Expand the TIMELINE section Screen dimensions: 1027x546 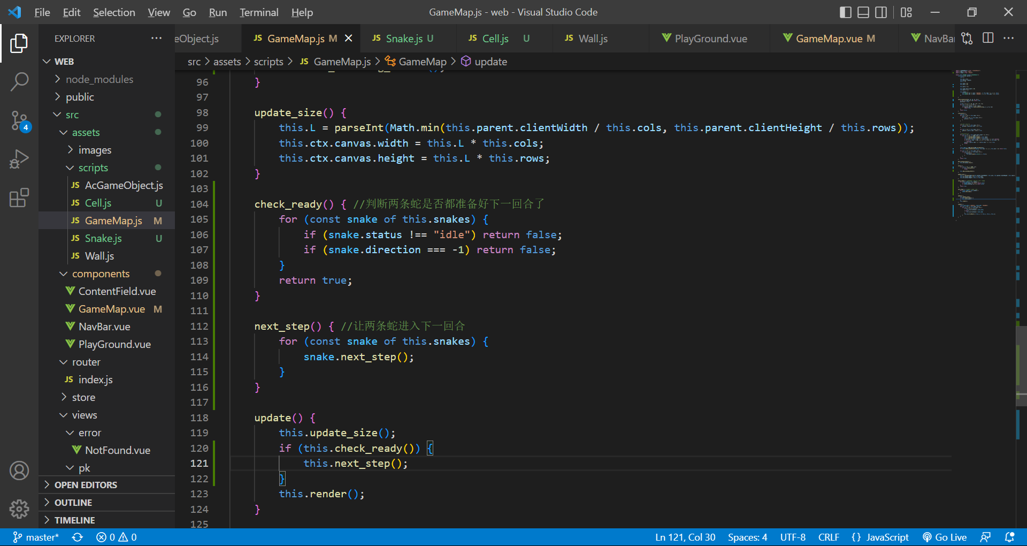(x=107, y=520)
